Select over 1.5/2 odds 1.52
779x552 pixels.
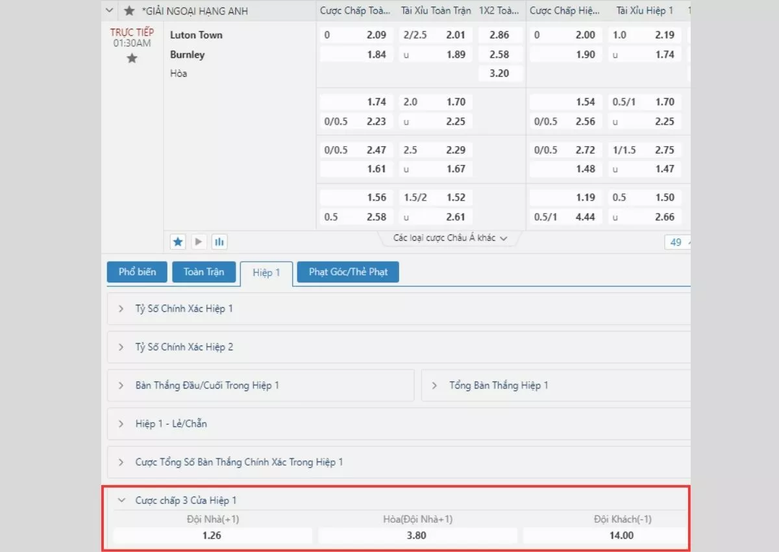pyautogui.click(x=436, y=197)
